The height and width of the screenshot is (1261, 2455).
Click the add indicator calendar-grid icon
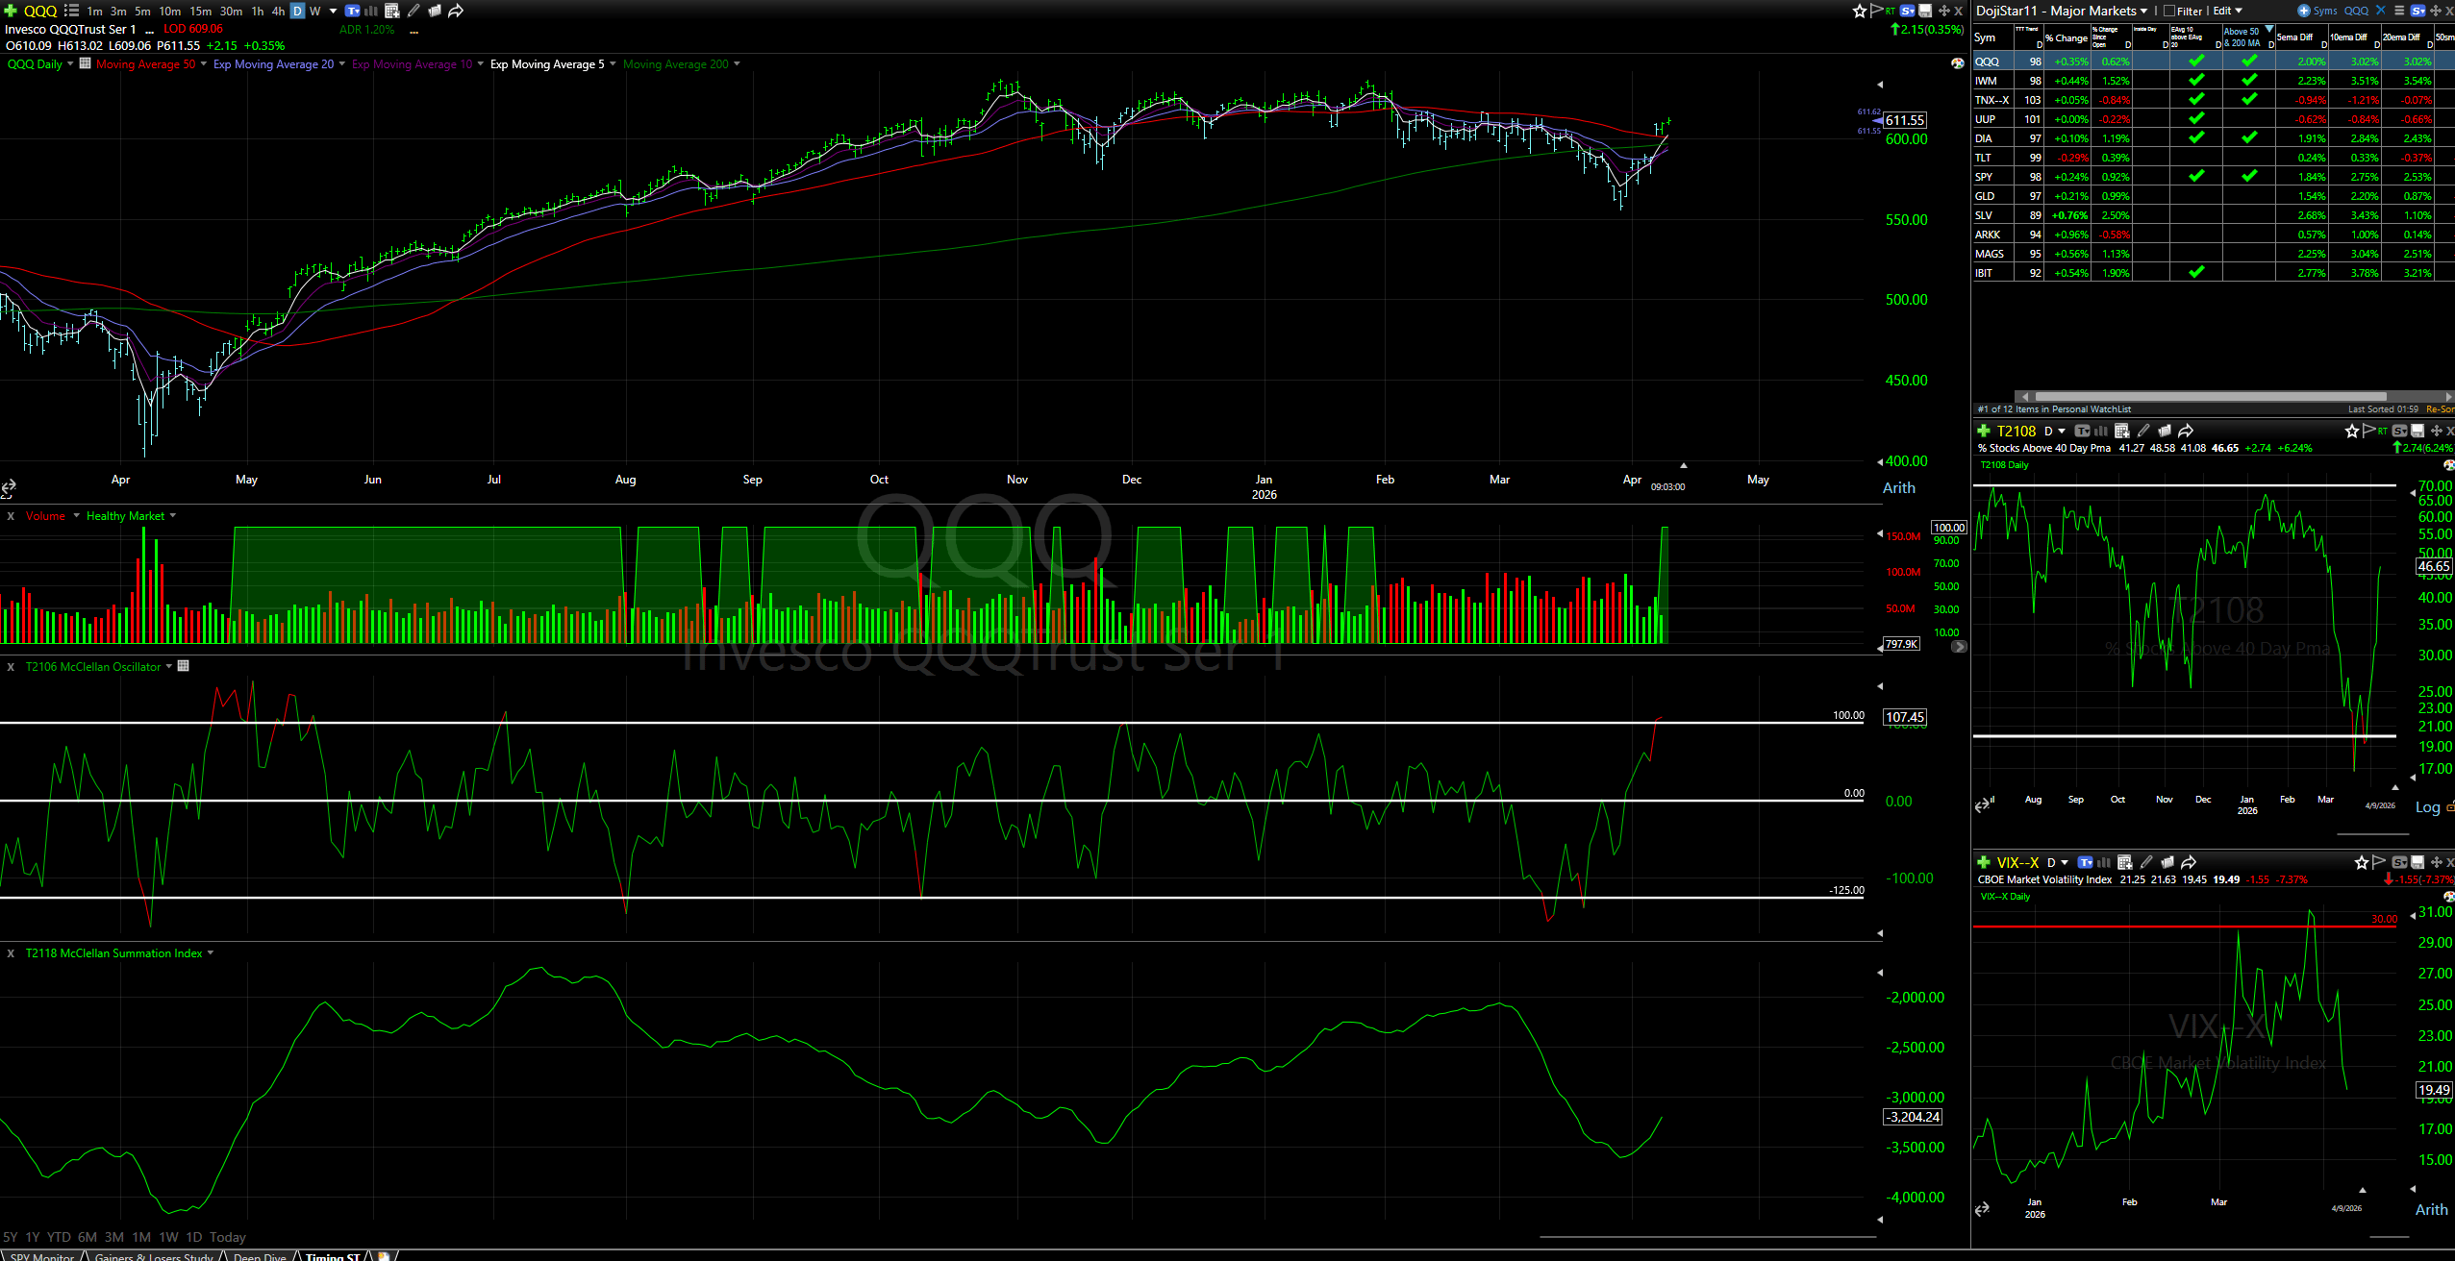click(x=392, y=11)
